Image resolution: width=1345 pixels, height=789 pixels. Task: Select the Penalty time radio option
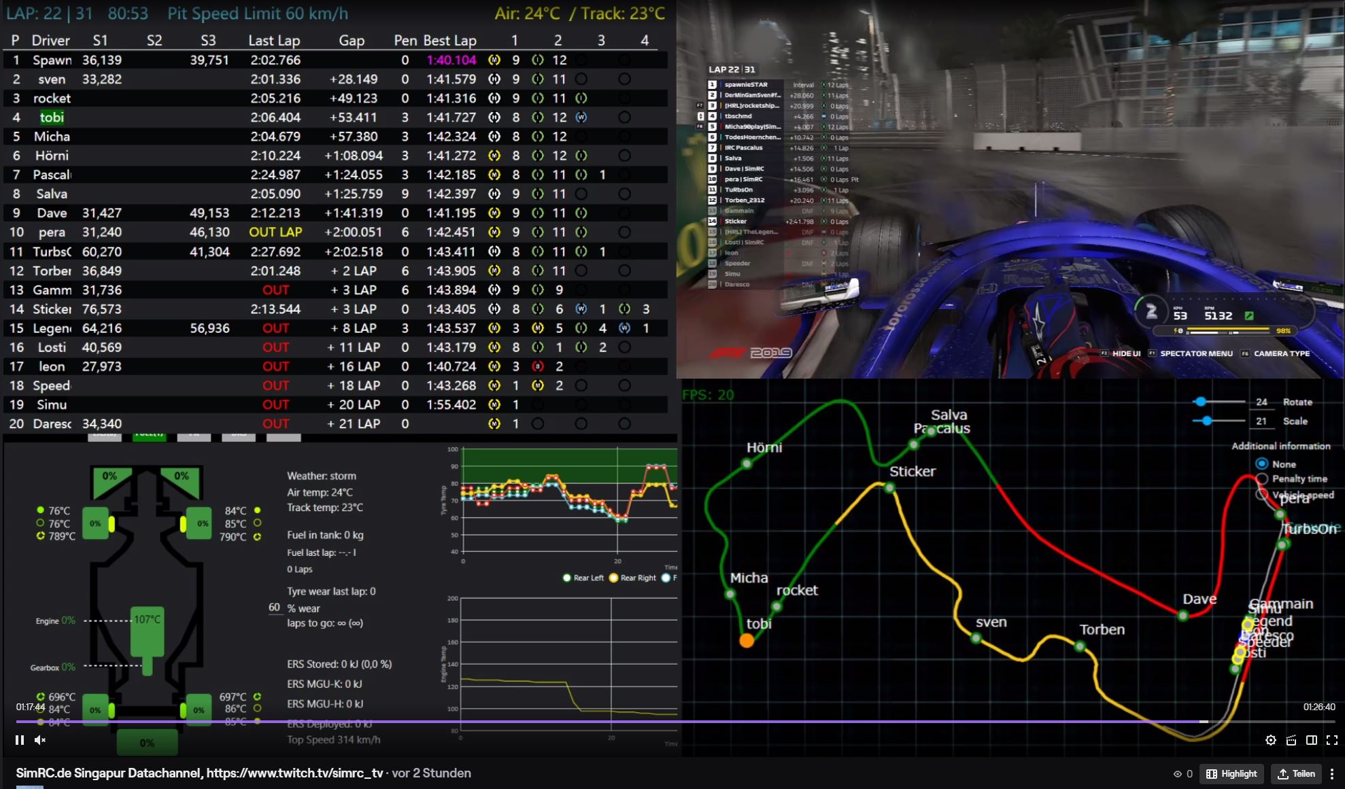click(1262, 478)
